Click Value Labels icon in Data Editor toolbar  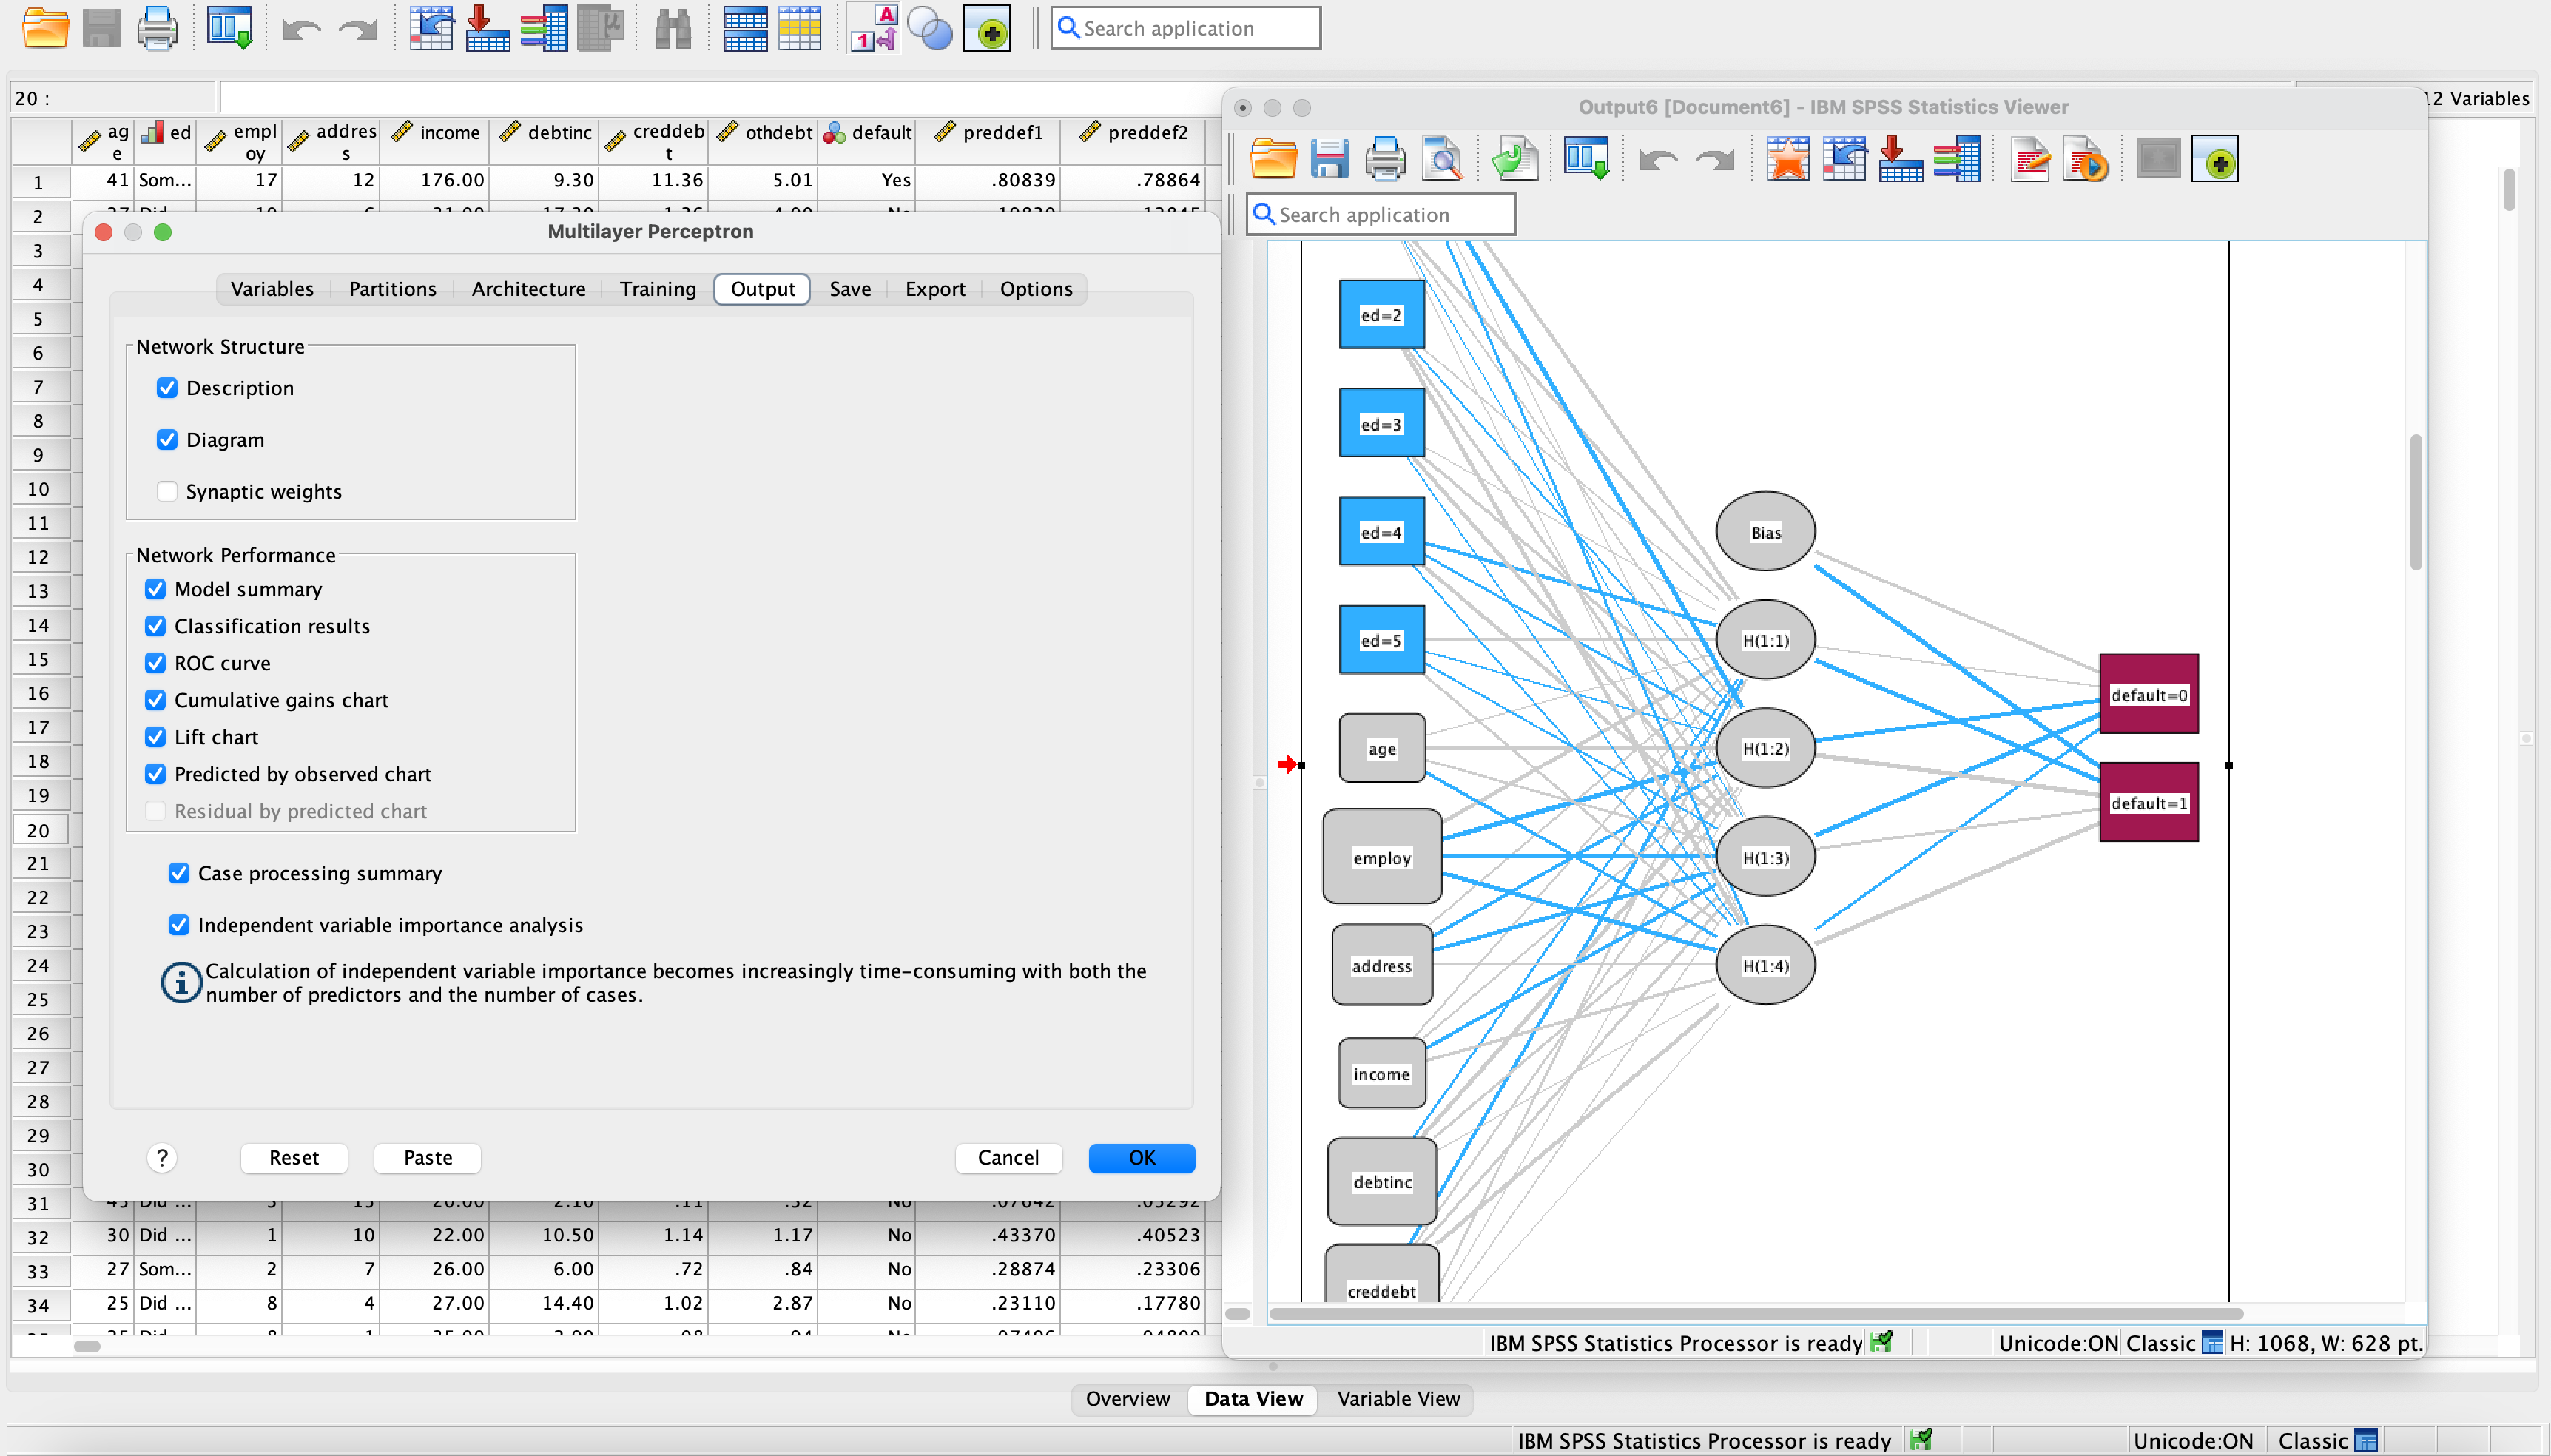(x=872, y=29)
